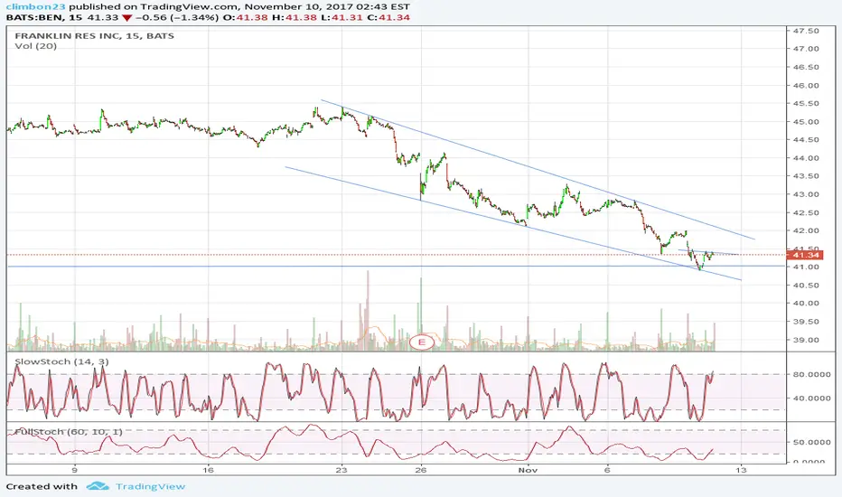Click the earnings 'E' marker on chart
The image size is (842, 497).
(422, 342)
